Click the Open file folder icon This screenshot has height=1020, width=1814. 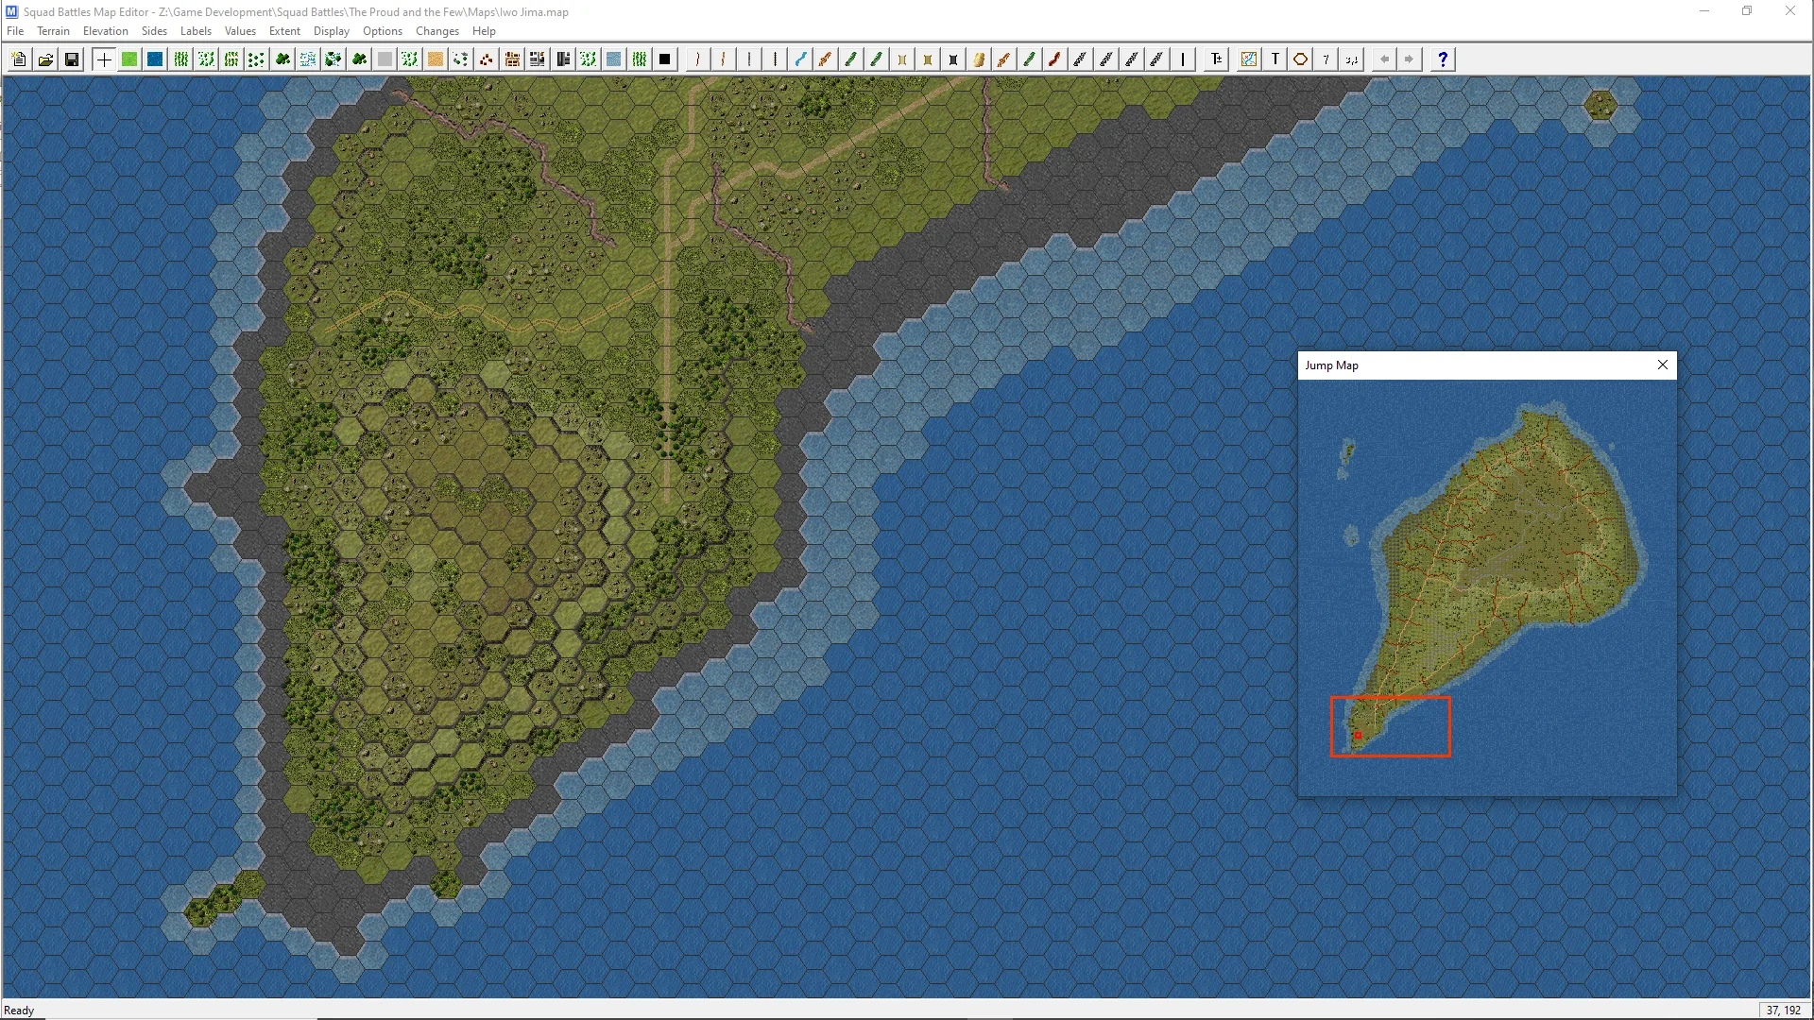[x=44, y=59]
